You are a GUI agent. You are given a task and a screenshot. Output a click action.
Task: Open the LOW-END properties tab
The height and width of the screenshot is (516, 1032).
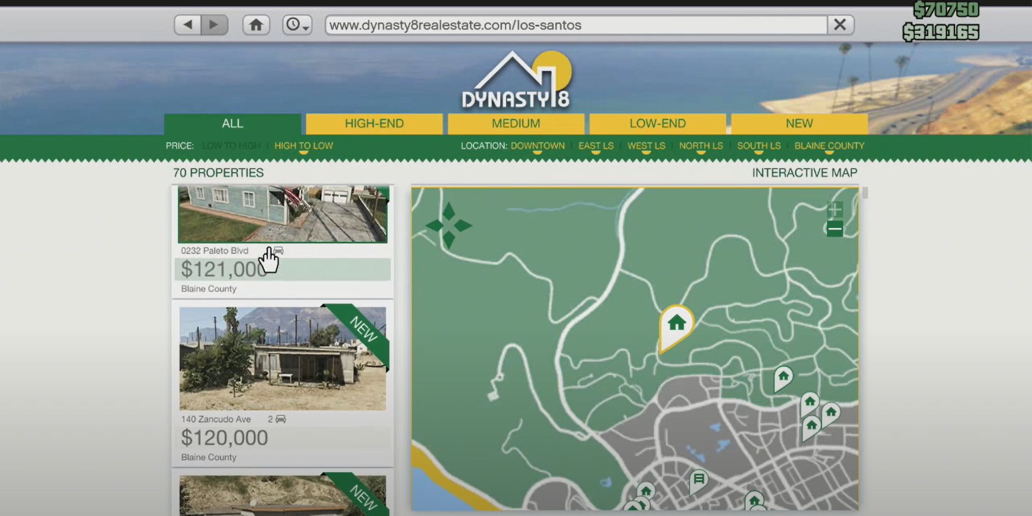click(657, 124)
